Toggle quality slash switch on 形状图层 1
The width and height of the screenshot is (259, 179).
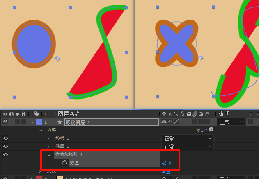(x=176, y=122)
